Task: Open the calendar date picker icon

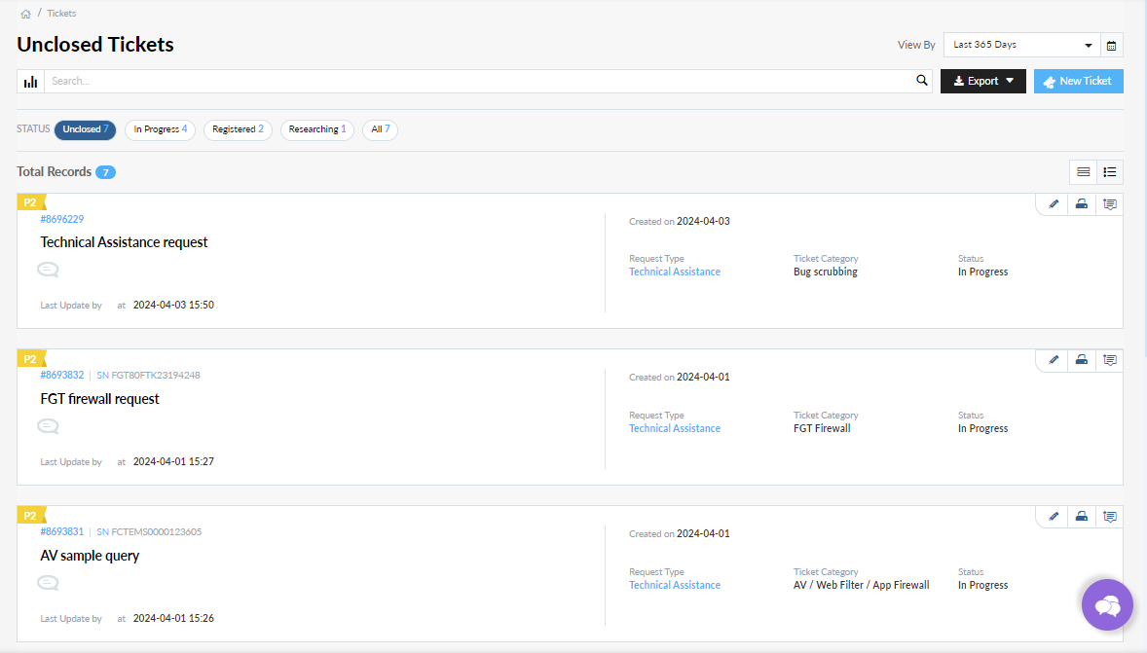Action: point(1111,46)
